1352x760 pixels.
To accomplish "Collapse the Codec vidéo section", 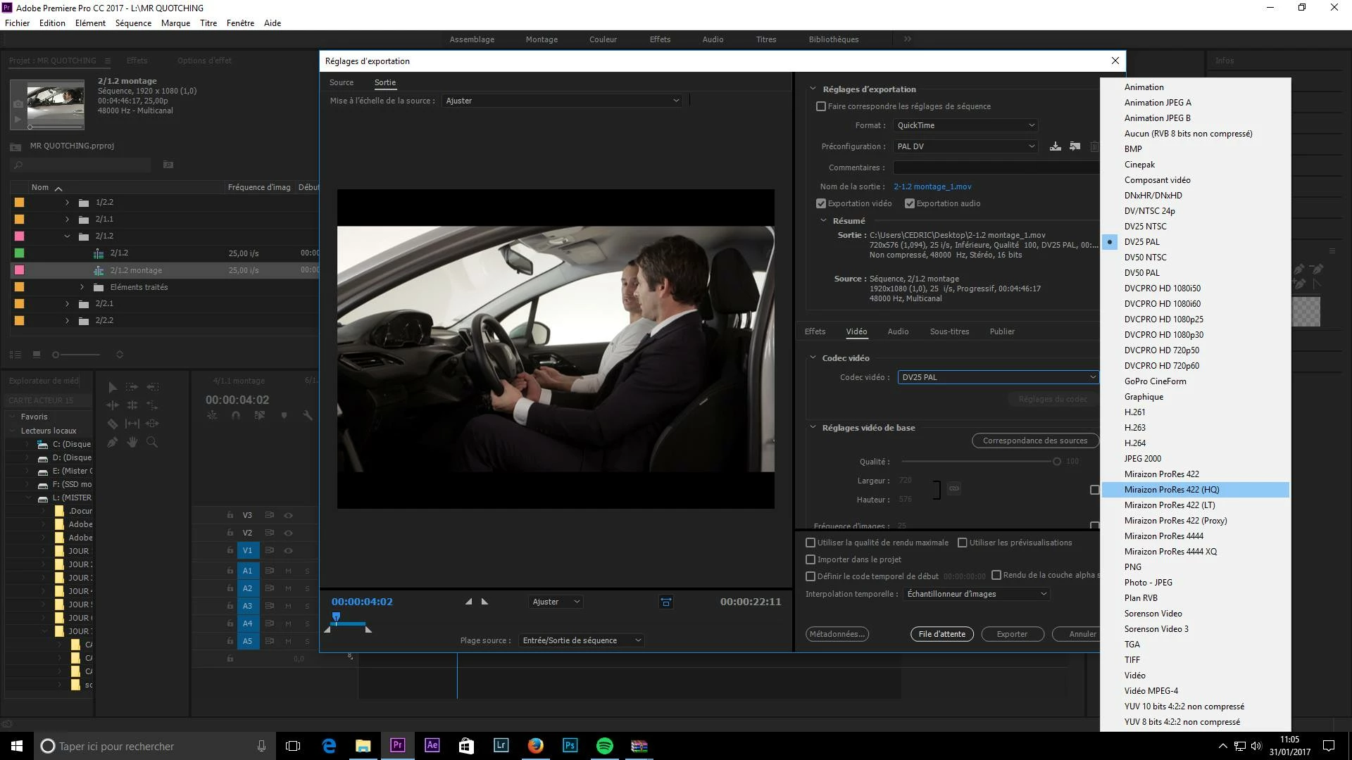I will click(813, 358).
